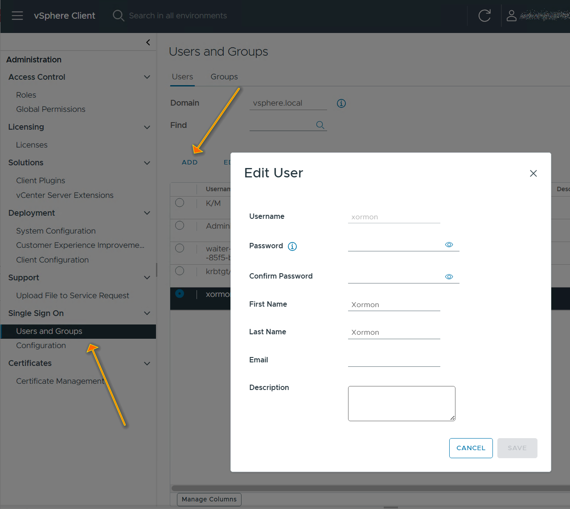
Task: Click the Manage Columns button
Action: click(209, 499)
